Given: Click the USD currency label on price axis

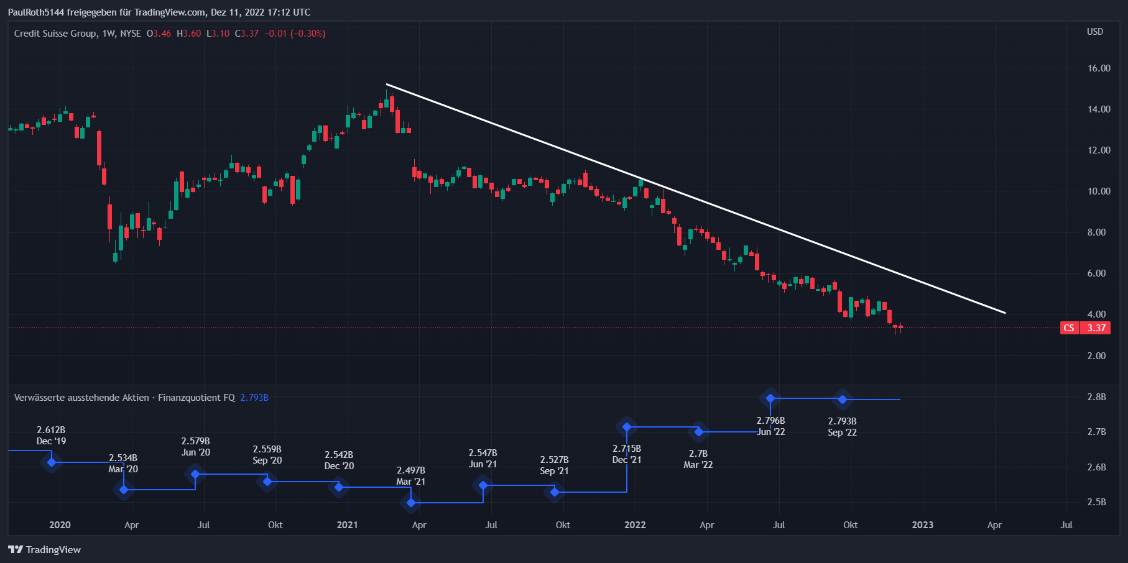Looking at the screenshot, I should pos(1095,32).
